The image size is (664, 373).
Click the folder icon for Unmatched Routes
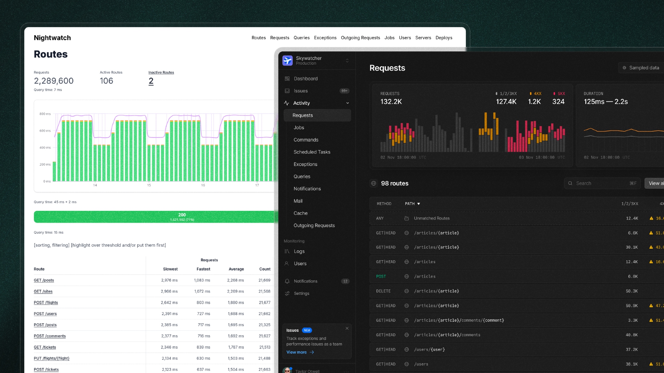407,218
